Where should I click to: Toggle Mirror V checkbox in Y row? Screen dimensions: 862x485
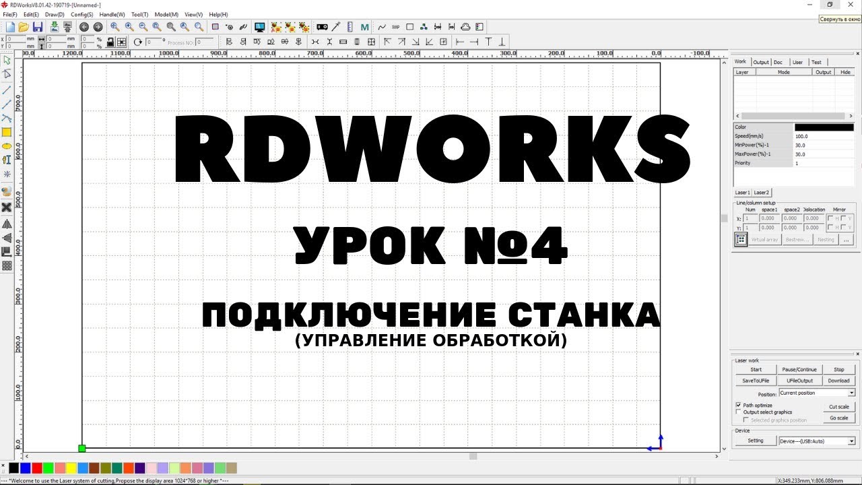pos(843,227)
